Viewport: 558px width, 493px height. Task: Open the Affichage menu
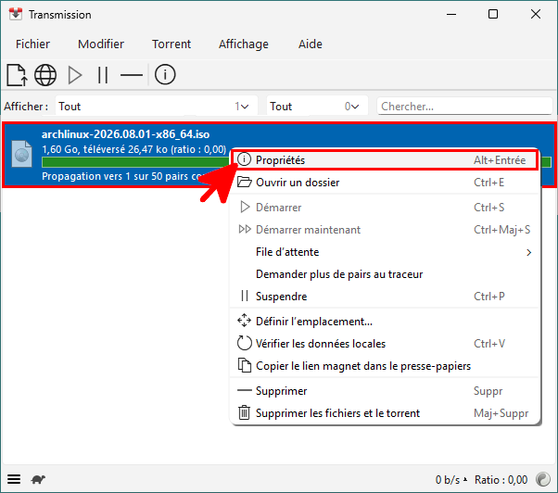coord(244,44)
